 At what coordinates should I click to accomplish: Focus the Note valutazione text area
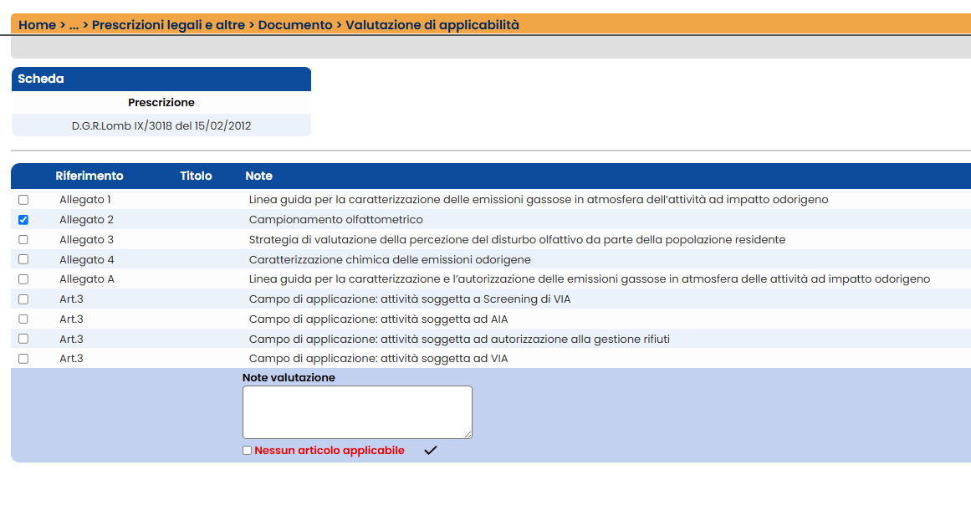[x=357, y=412]
